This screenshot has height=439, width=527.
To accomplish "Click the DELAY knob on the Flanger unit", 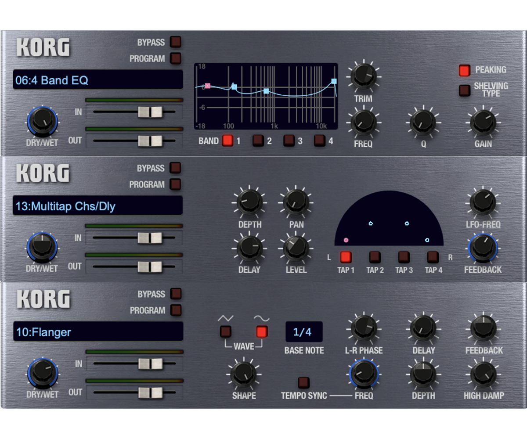I will click(423, 328).
